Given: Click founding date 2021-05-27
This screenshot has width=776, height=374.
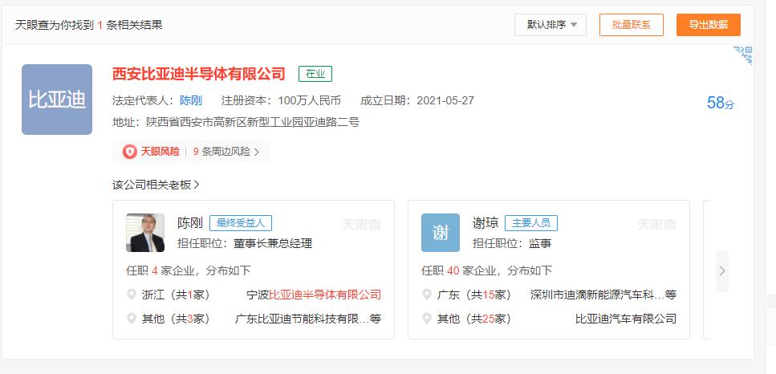Looking at the screenshot, I should click(x=445, y=101).
